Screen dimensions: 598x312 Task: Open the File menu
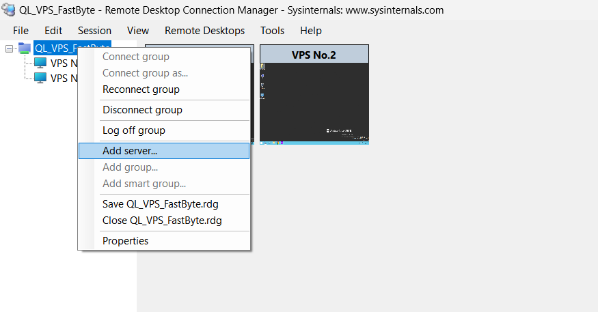click(21, 31)
